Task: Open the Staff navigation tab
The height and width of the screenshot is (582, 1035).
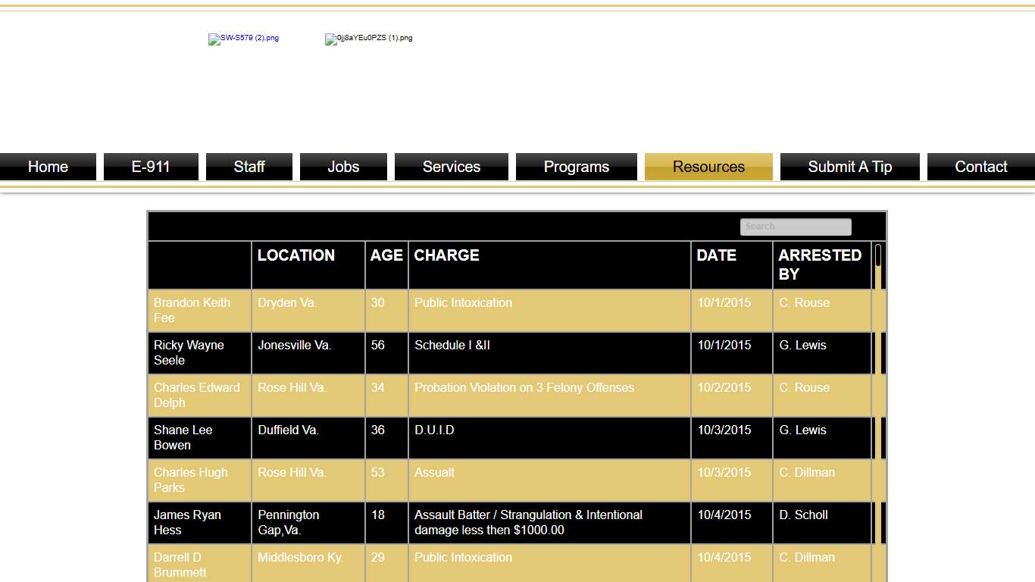Action: [x=249, y=167]
